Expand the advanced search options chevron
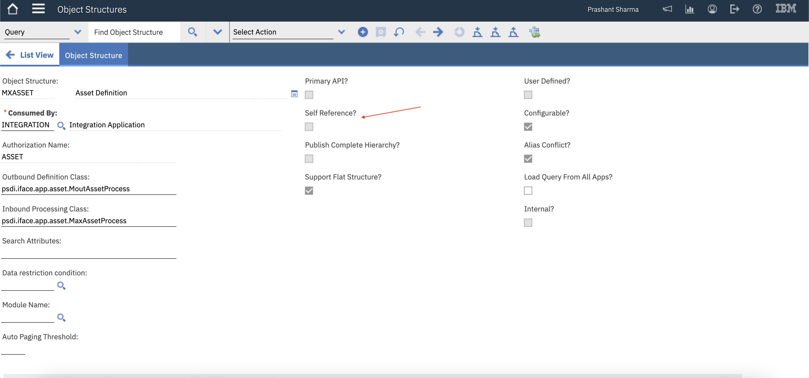The image size is (809, 378). coord(218,32)
